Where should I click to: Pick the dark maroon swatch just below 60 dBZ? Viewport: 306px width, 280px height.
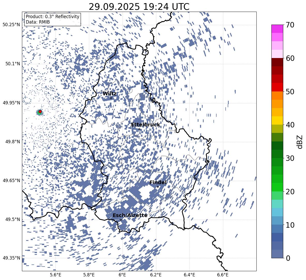pos(277,62)
